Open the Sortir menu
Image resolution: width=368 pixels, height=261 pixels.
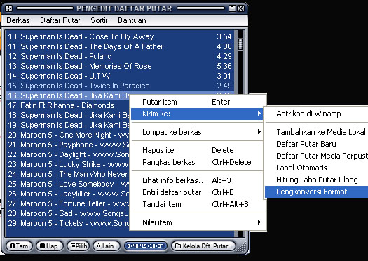[99, 20]
